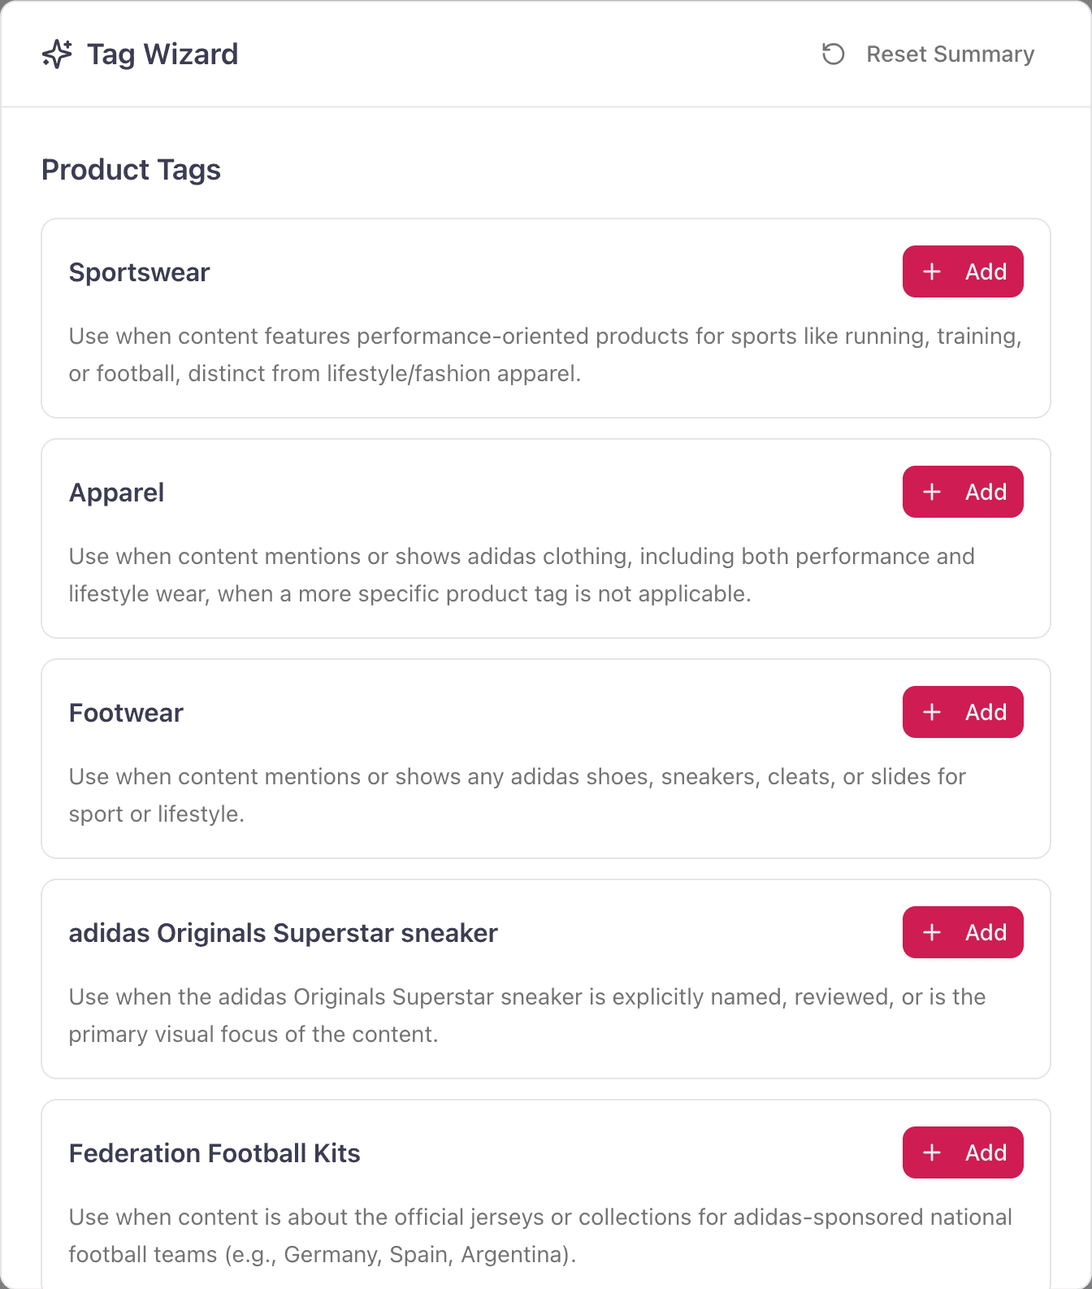Click the adidas Originals Superstar sneaker title

coord(283,933)
